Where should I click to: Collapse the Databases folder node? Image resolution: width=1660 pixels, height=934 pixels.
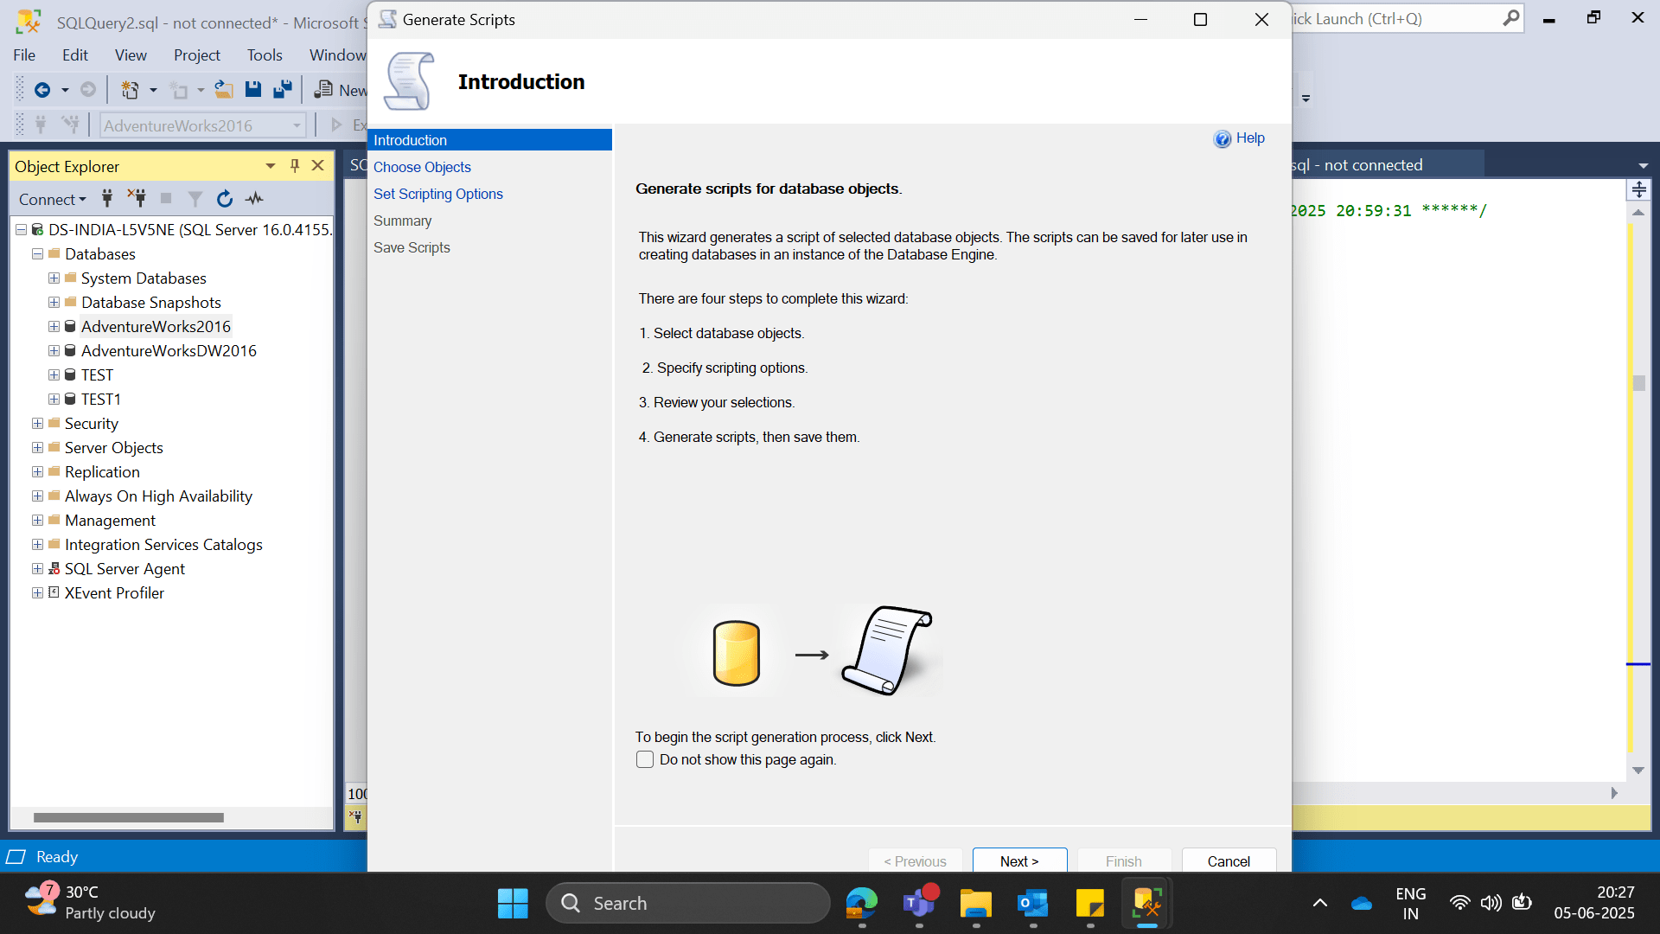pyautogui.click(x=37, y=254)
